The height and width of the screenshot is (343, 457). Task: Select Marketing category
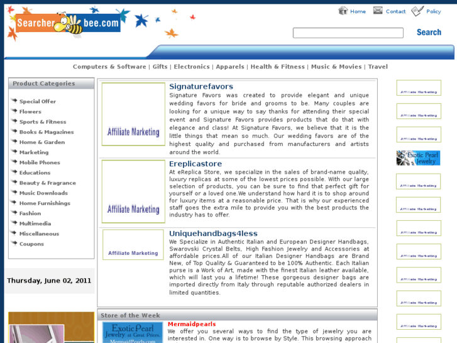(34, 152)
